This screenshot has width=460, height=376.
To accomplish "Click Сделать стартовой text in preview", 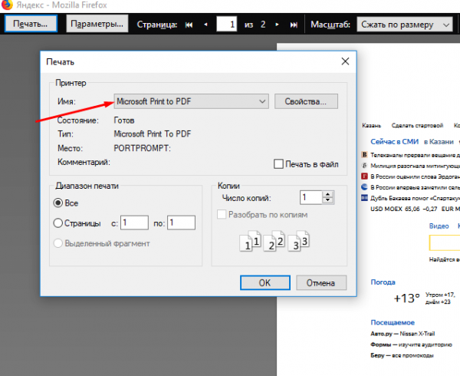I will [x=417, y=126].
